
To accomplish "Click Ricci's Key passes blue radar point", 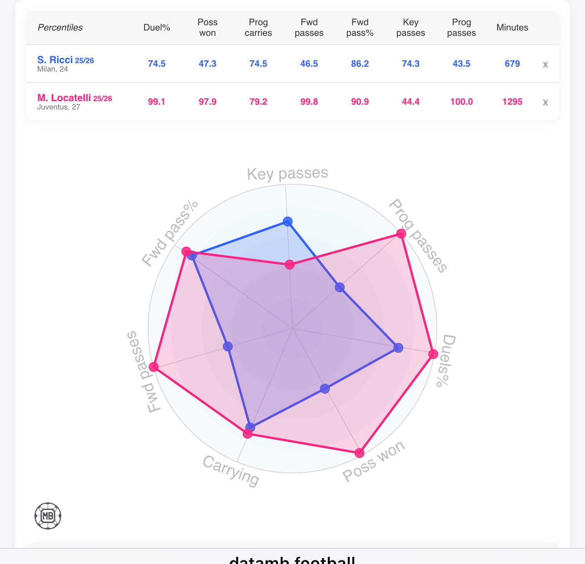I will point(288,221).
